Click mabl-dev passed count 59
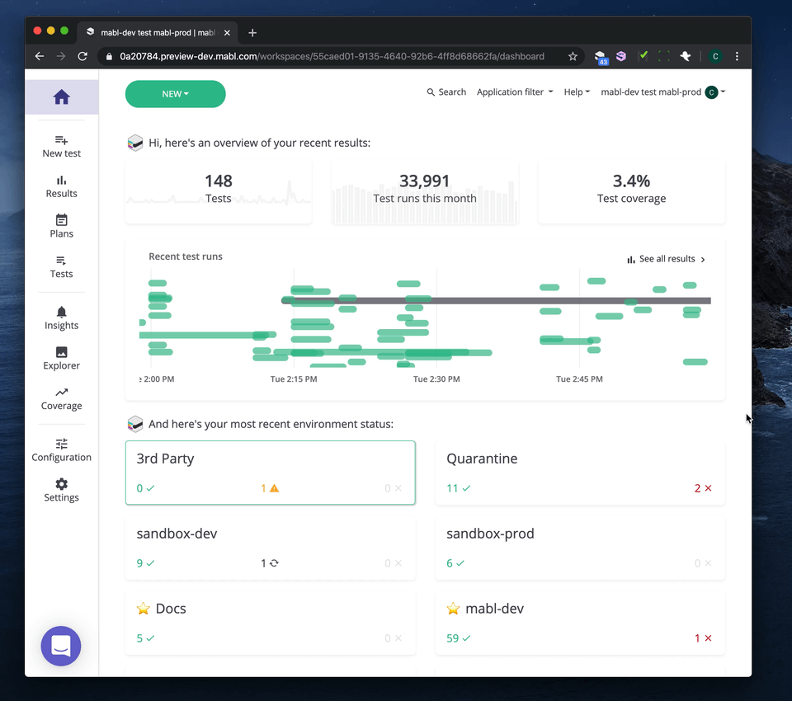 pyautogui.click(x=458, y=638)
